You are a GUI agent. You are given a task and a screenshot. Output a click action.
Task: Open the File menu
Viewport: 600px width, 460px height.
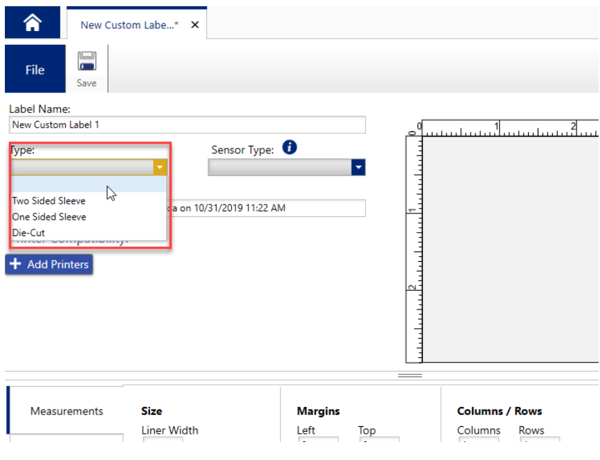click(x=35, y=70)
